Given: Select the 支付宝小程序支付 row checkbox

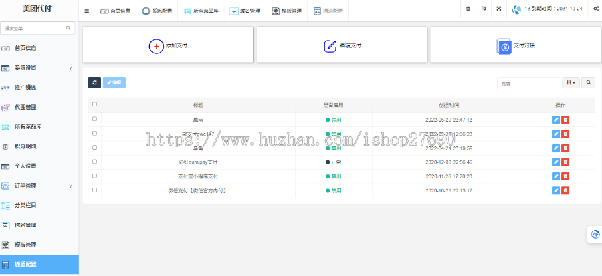Looking at the screenshot, I should (x=94, y=176).
